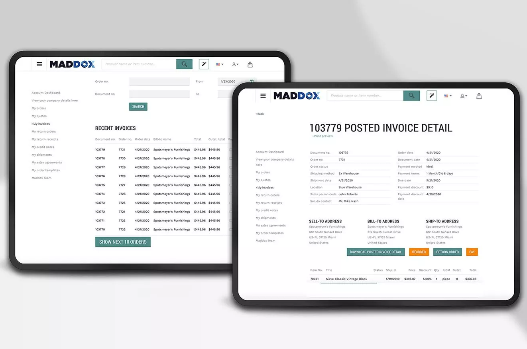Open My shipments on invoice detail tablet
The image size is (527, 349).
tap(265, 218)
